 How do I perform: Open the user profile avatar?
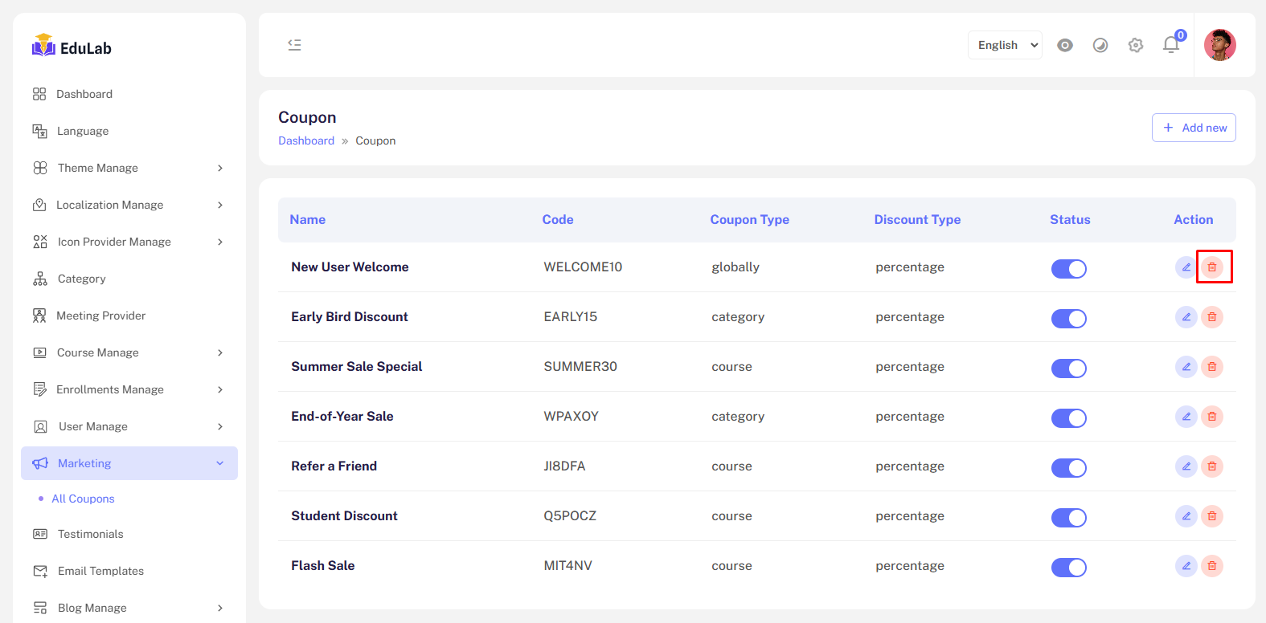click(x=1219, y=45)
